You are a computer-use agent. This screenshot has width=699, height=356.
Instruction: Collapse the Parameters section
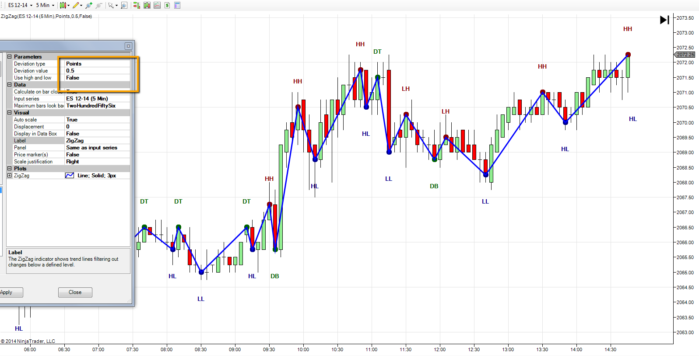tap(10, 57)
